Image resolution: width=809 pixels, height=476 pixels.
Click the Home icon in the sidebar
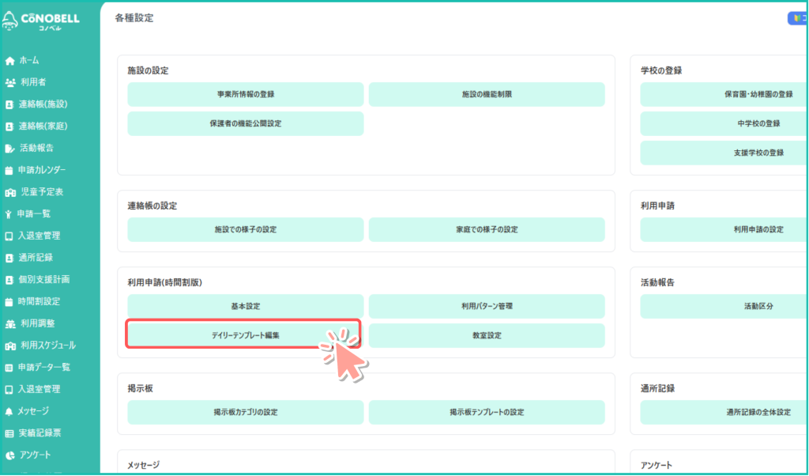[x=9, y=60]
